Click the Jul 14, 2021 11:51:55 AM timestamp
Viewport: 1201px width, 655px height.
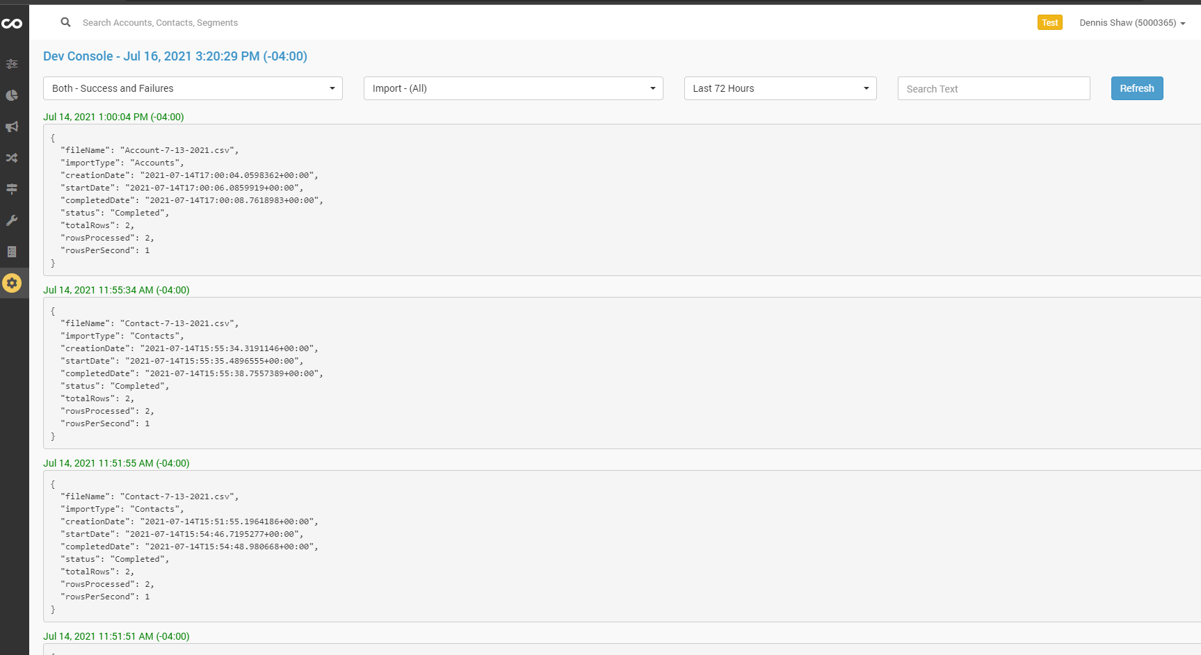(x=116, y=463)
